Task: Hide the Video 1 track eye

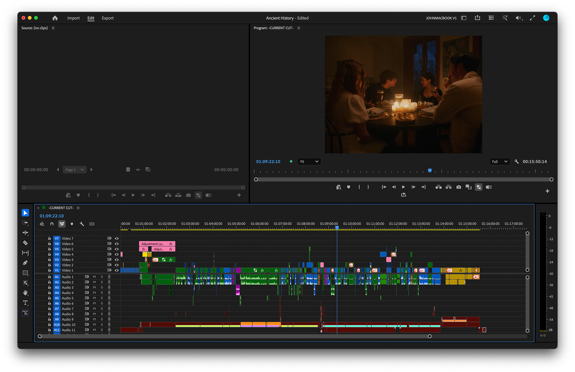Action: tap(117, 270)
